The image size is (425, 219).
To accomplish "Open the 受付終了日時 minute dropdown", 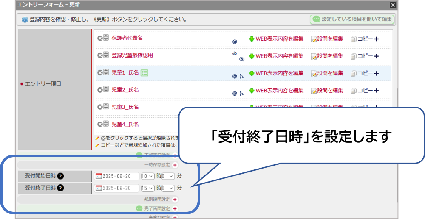I will point(168,188).
